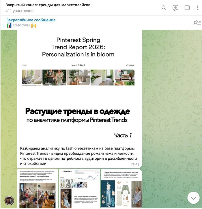This screenshot has height=209, width=202.
Task: Open thumbnail with room photos collage
Action: tap(38, 189)
